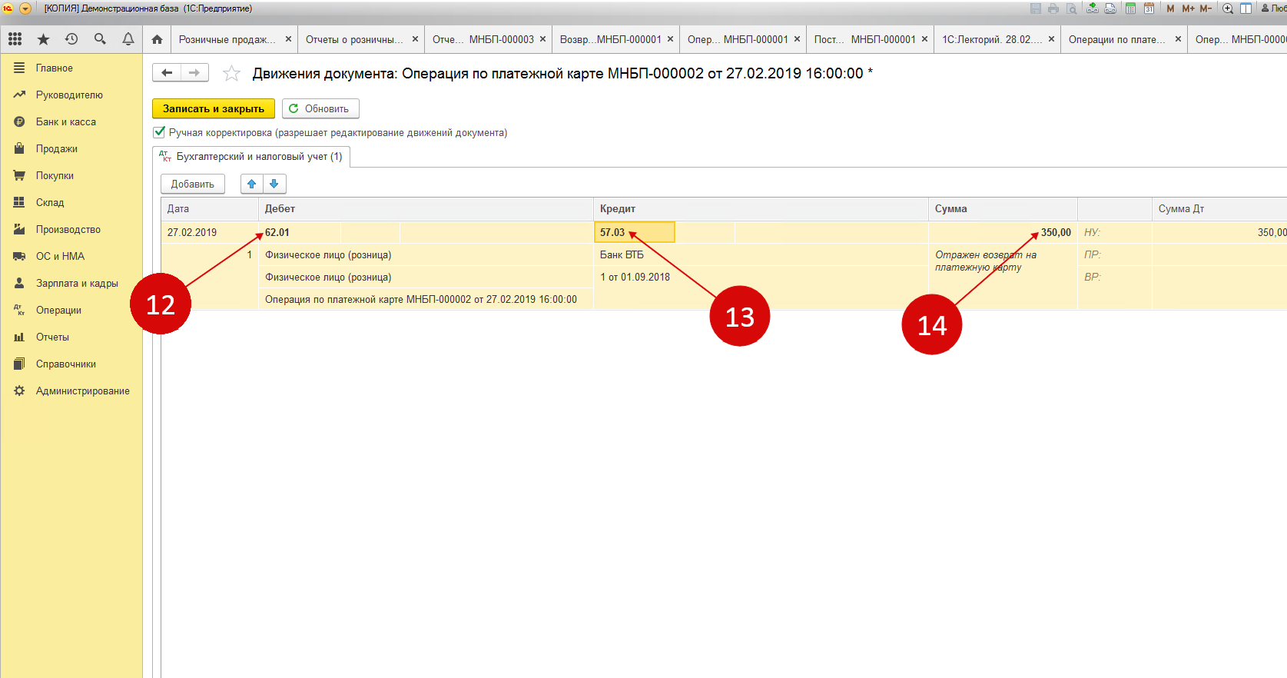Open notifications bell icon
Image resolution: width=1287 pixels, height=678 pixels.
(x=128, y=39)
